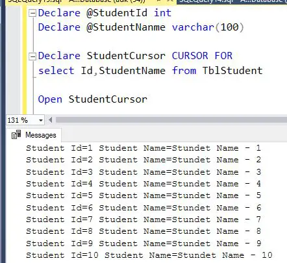Click the CURSOR keyword in the editor
287x263 pixels.
[x=190, y=56]
